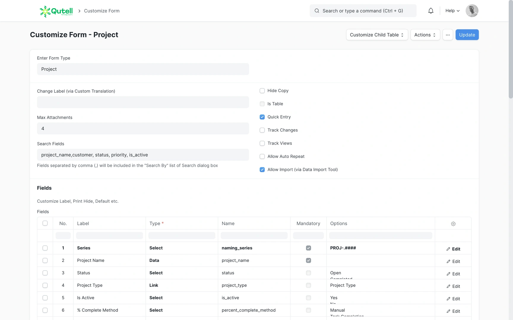Image resolution: width=513 pixels, height=320 pixels.
Task: Tick the Hide Copy checkbox
Action: coord(262,91)
